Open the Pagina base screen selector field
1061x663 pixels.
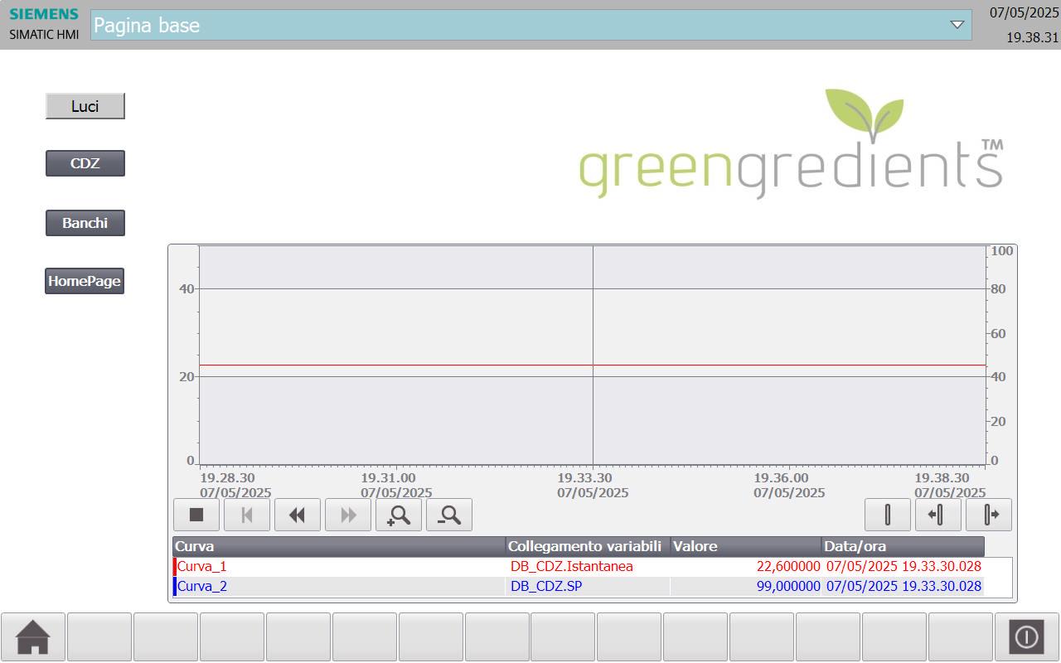(530, 25)
